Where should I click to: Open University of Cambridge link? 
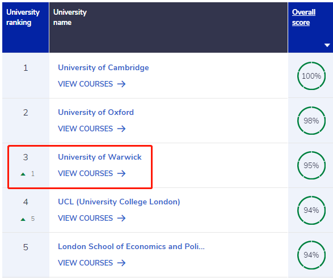[x=103, y=67]
